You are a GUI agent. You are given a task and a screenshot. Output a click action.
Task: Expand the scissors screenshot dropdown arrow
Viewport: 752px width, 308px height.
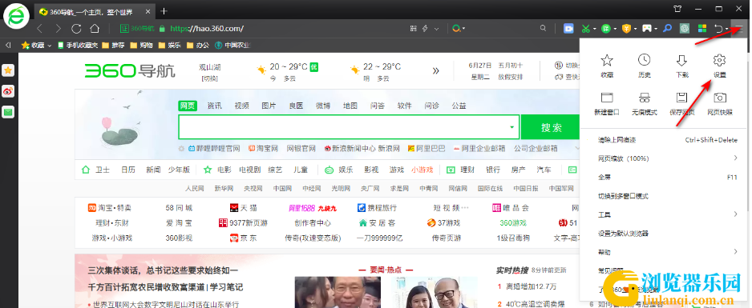pyautogui.click(x=595, y=29)
